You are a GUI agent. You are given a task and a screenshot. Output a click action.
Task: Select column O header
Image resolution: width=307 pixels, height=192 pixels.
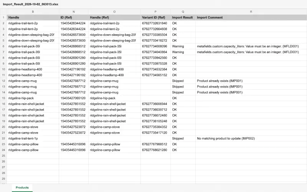(x=114, y=12)
